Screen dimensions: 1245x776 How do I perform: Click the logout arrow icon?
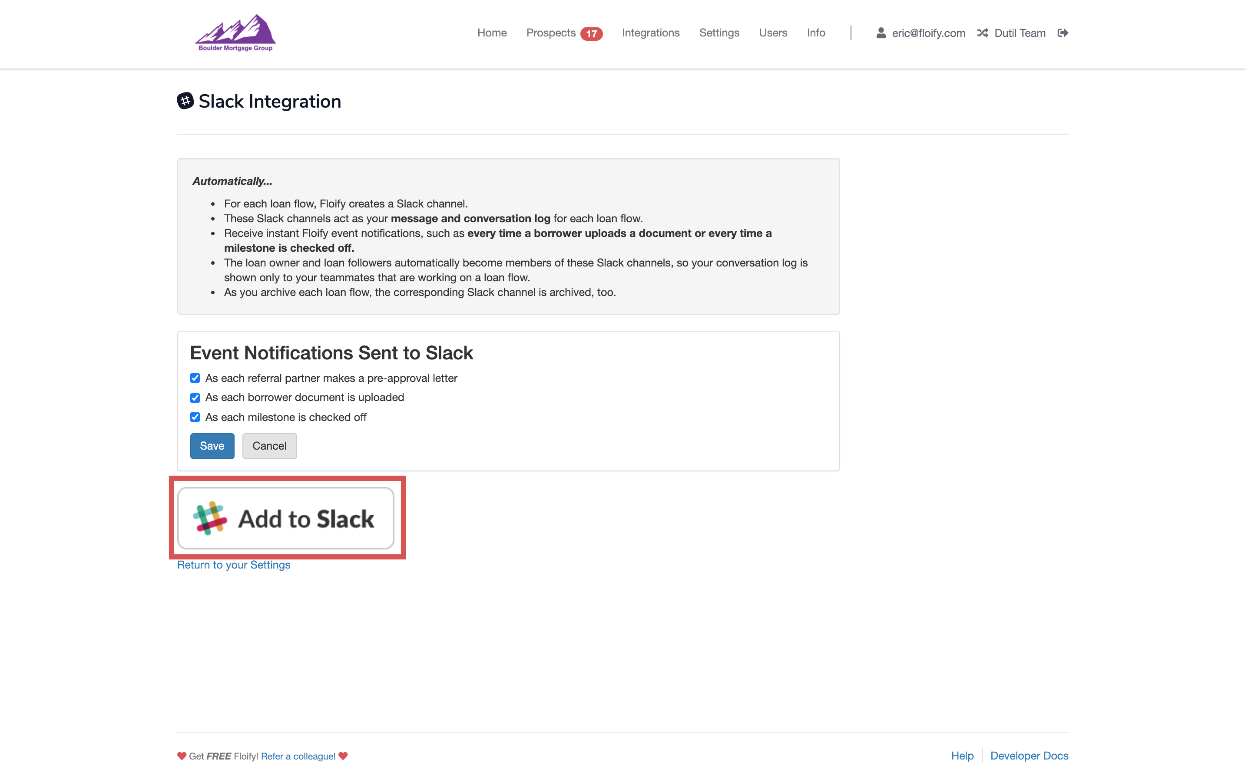(x=1063, y=33)
